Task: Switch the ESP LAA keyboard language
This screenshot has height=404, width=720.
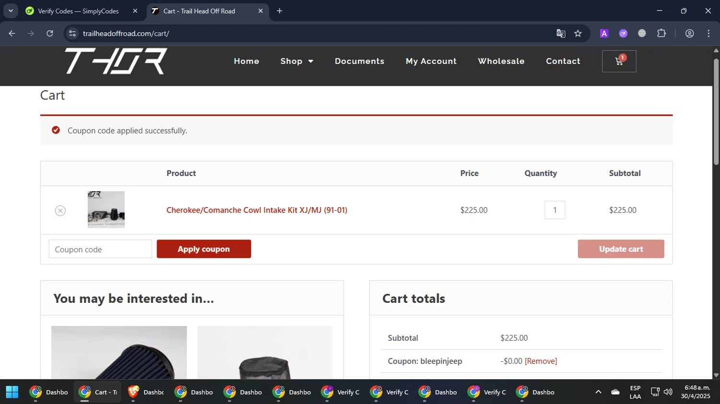Action: (635, 392)
